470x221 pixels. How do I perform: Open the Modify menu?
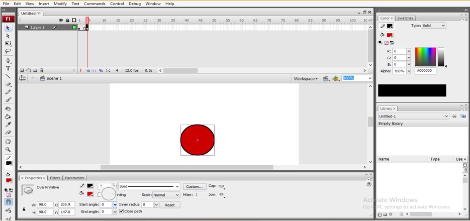point(60,4)
